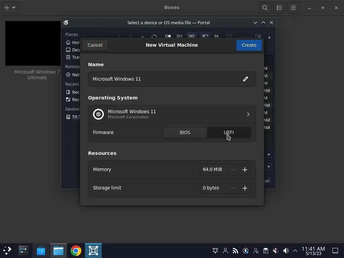Select the 59.5 device in Portal sidebar

(x=73, y=117)
